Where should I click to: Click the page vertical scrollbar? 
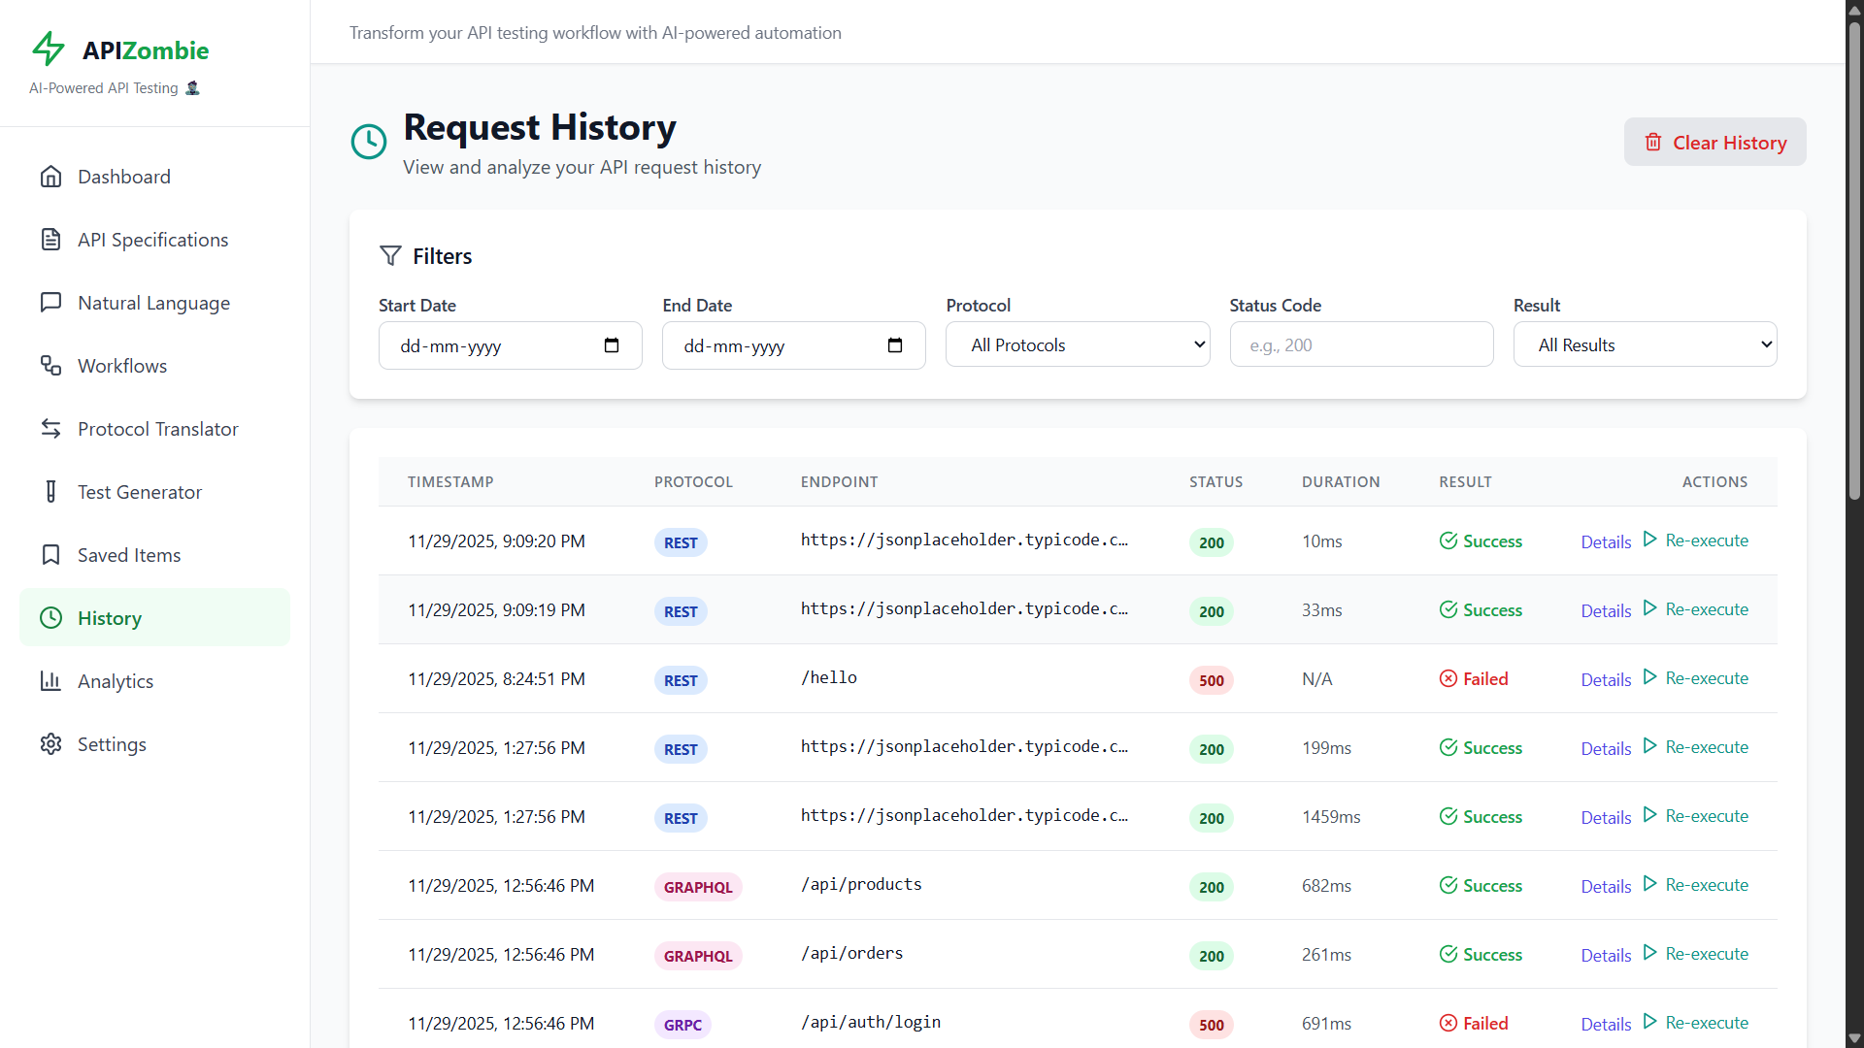point(1854,260)
